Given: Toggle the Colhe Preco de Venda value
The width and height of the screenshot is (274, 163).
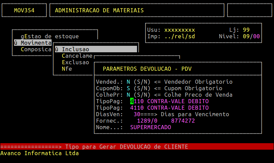Looking at the screenshot, I should click(128, 95).
